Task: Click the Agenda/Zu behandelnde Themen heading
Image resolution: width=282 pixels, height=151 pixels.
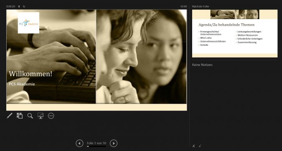Action: [x=226, y=25]
